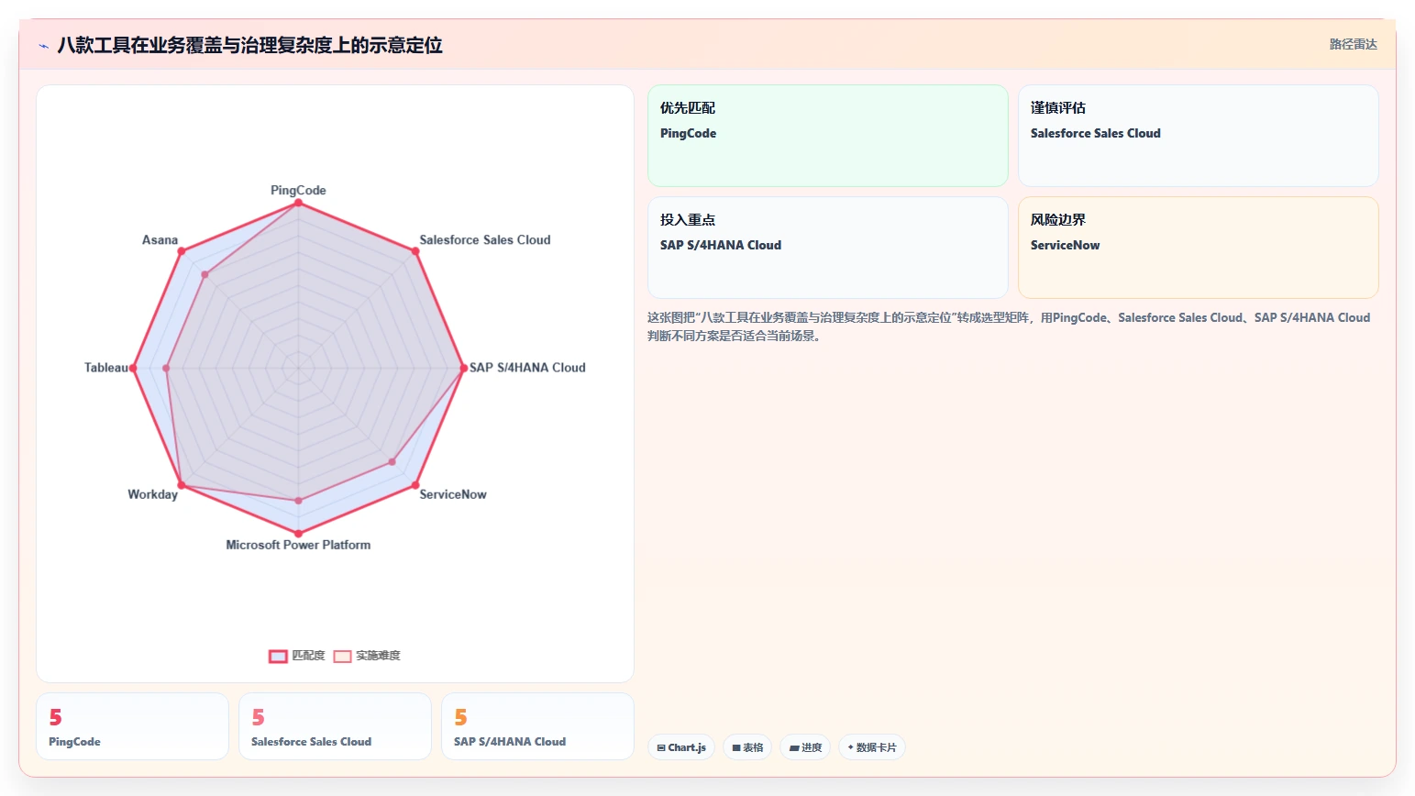Click the Workday radar axis label
The width and height of the screenshot is (1415, 796).
click(152, 494)
